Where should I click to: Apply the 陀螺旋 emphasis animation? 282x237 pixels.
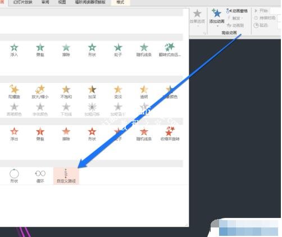pyautogui.click(x=14, y=92)
